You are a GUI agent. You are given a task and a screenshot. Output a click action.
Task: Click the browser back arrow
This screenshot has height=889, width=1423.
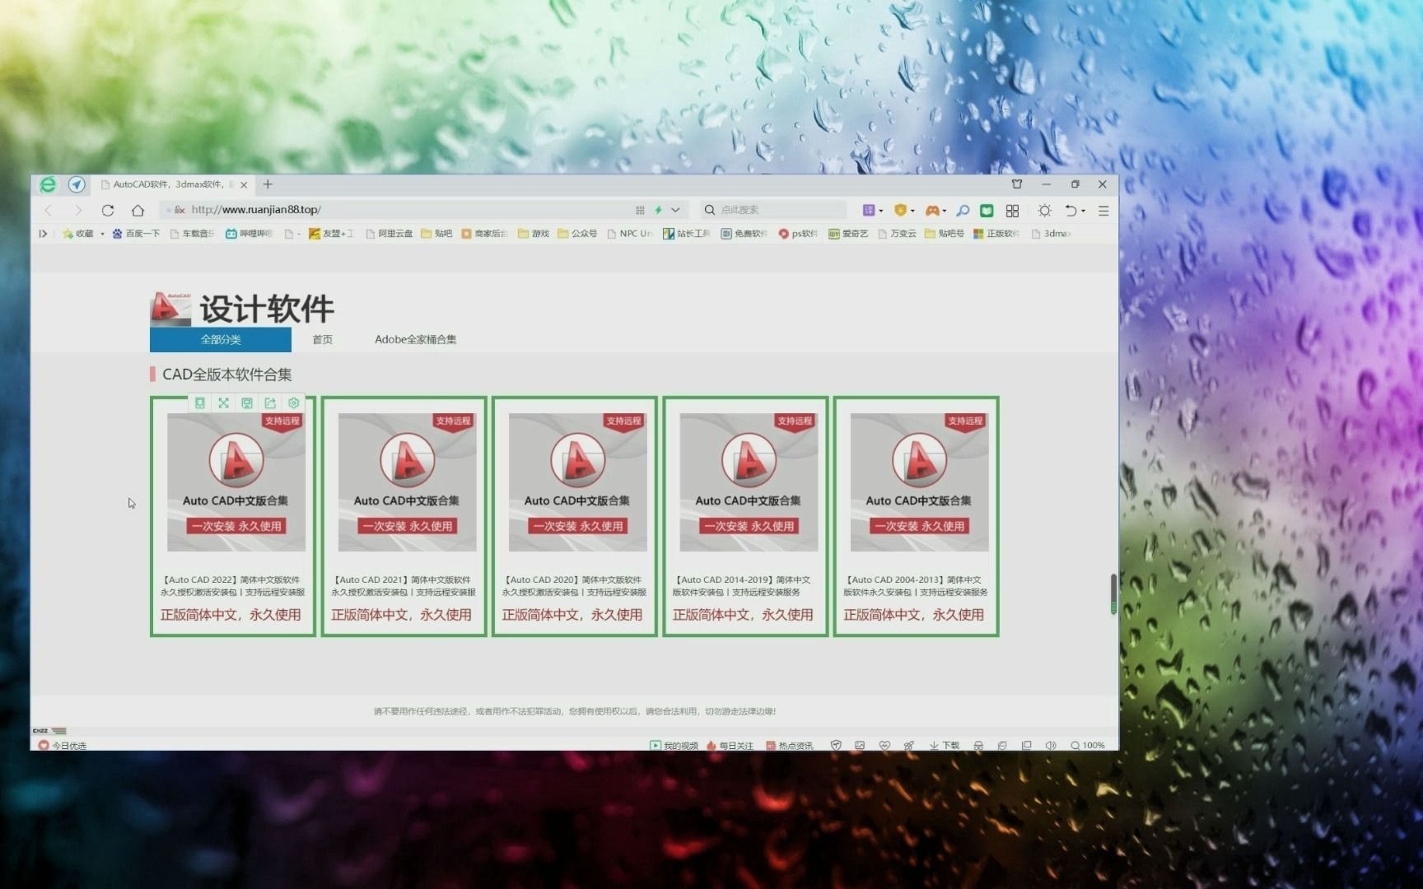49,211
